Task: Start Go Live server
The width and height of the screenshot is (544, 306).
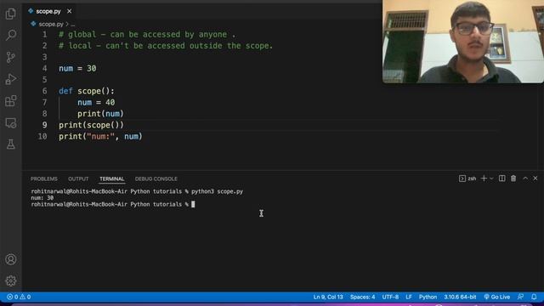Action: pos(496,297)
